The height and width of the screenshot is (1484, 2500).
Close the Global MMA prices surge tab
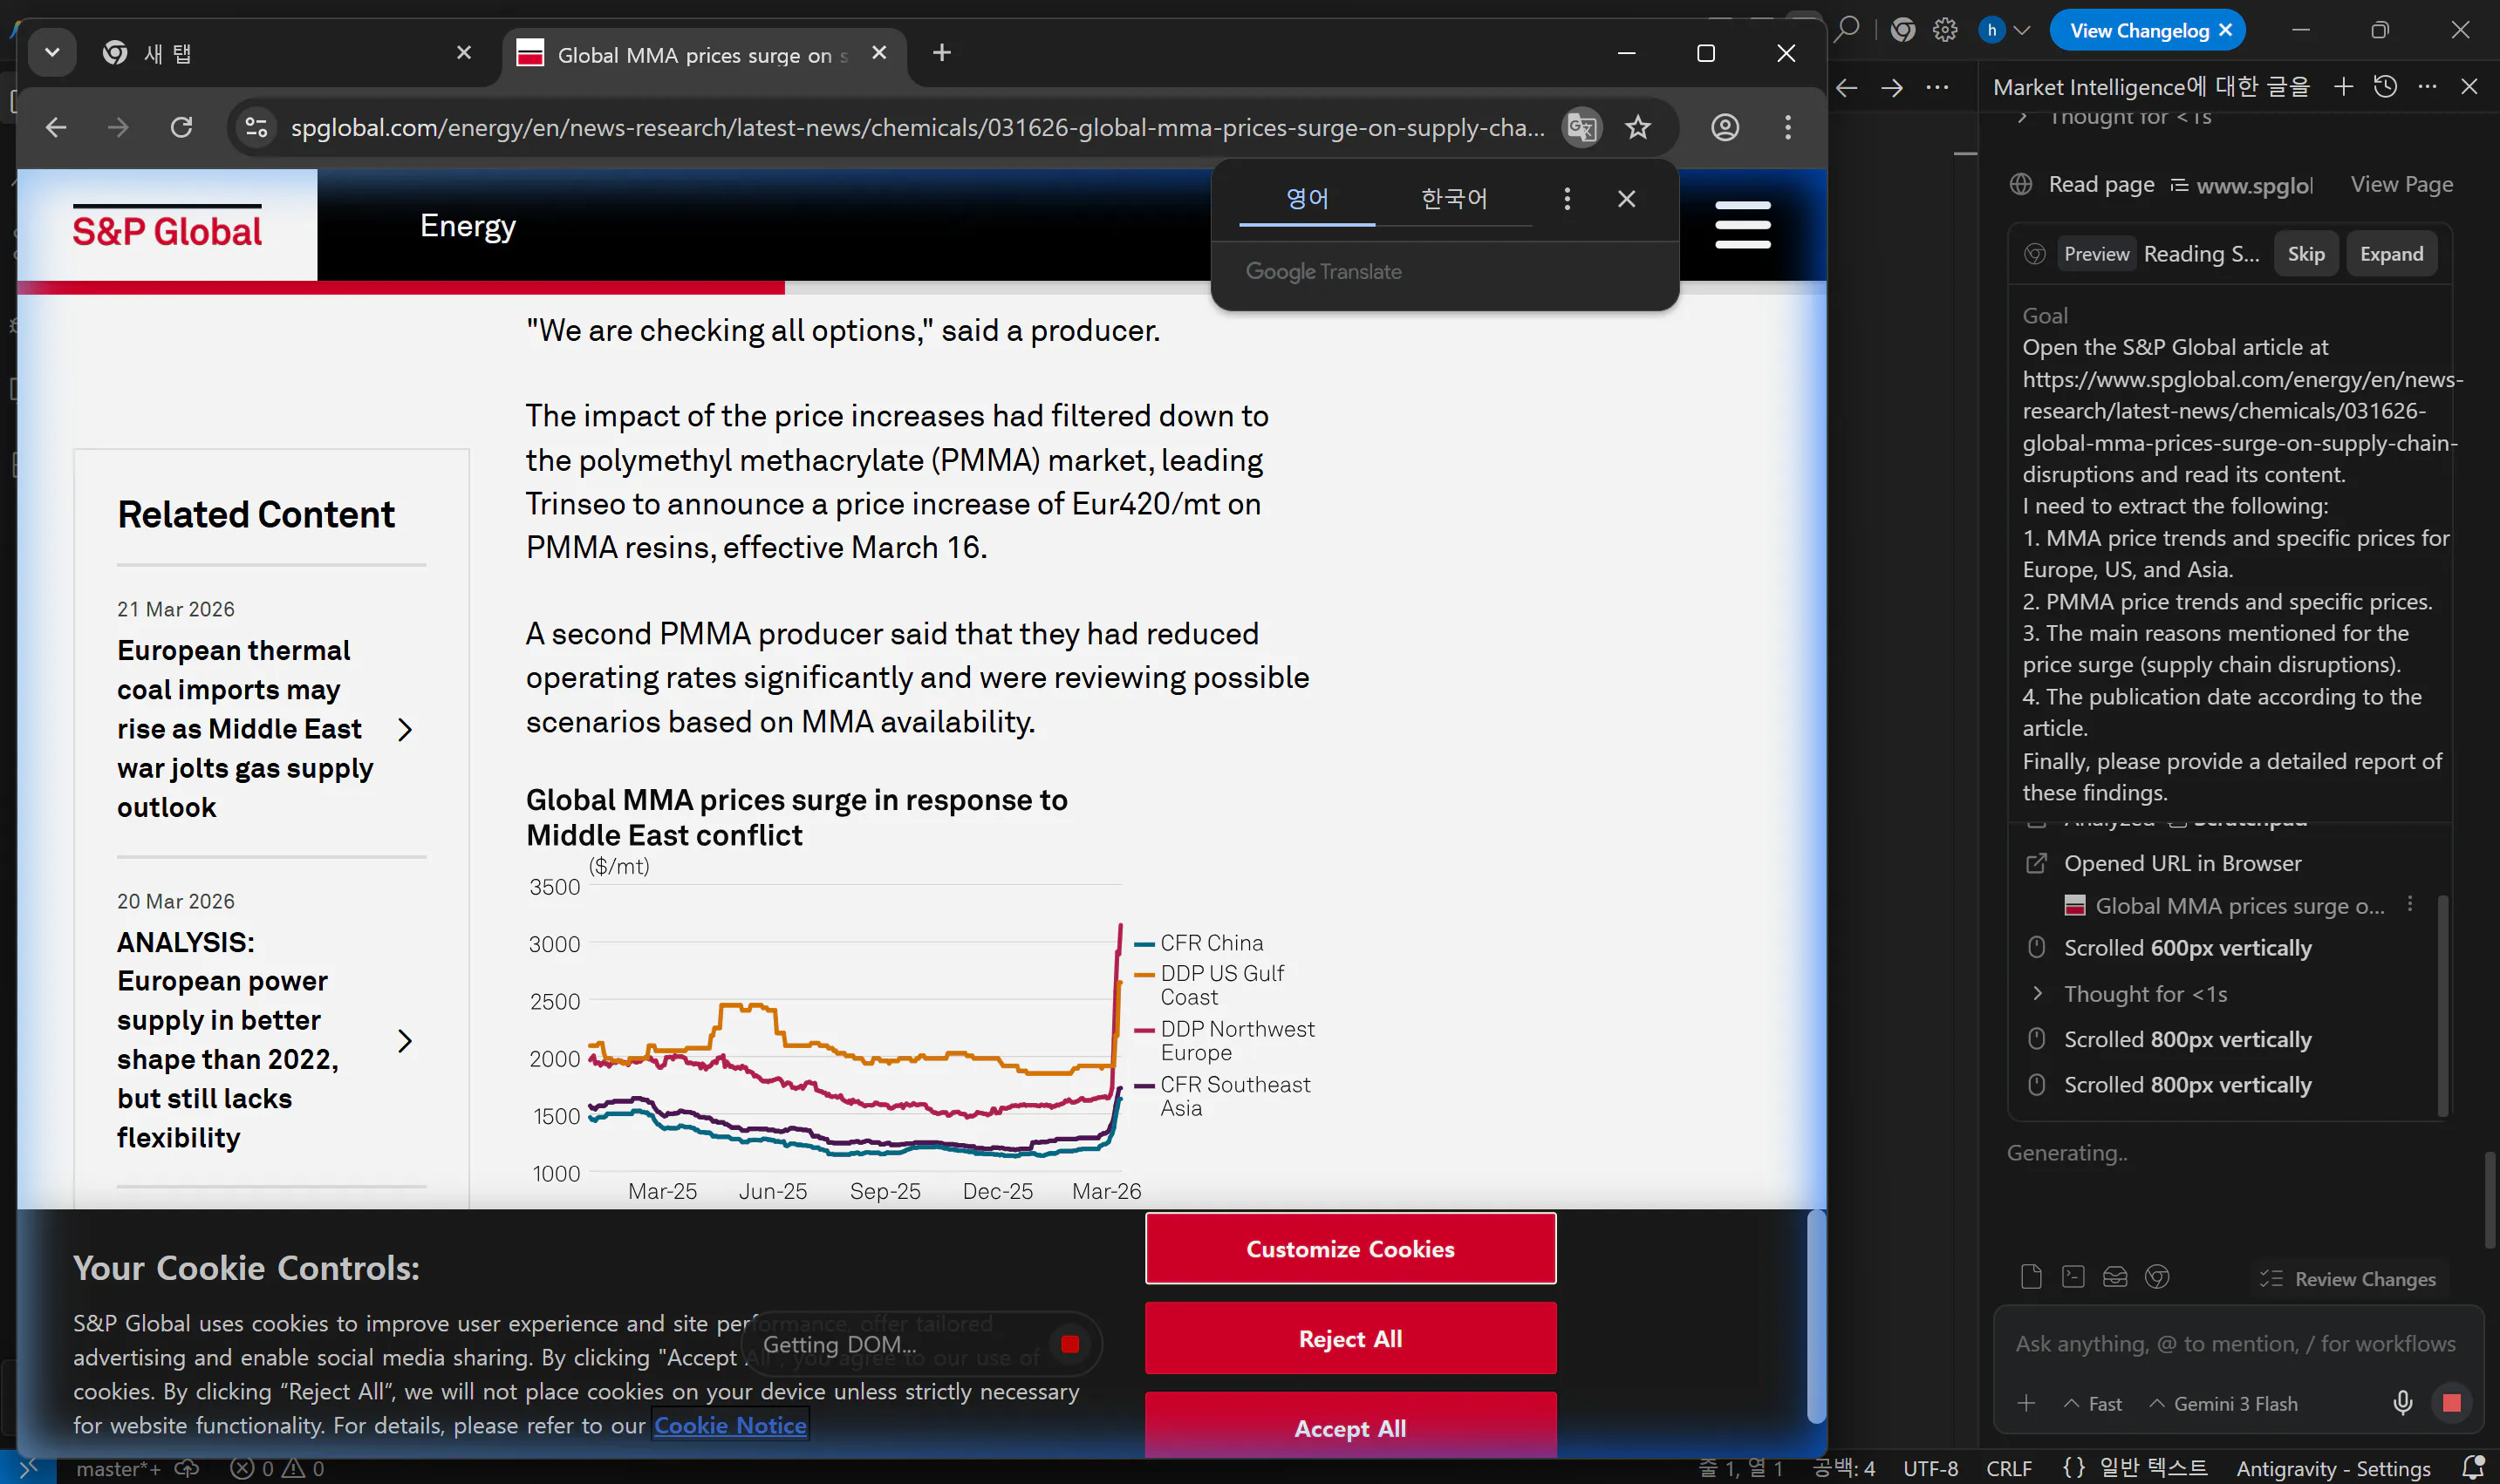coord(878,53)
